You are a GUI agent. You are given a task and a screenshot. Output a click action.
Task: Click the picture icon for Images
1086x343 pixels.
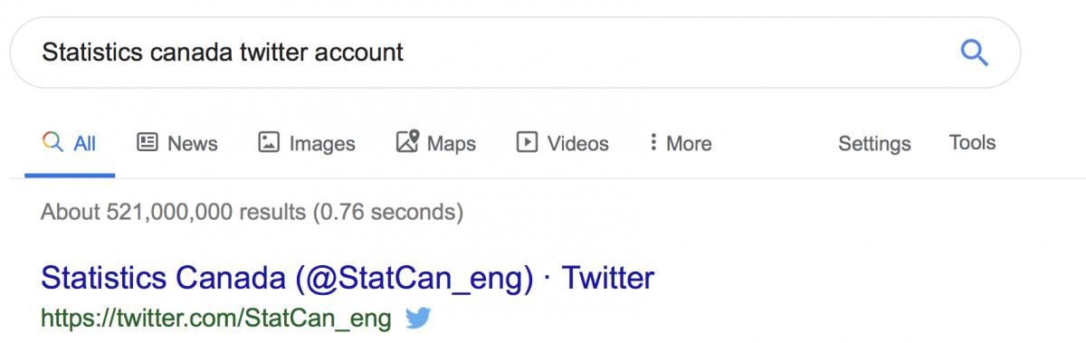point(269,142)
